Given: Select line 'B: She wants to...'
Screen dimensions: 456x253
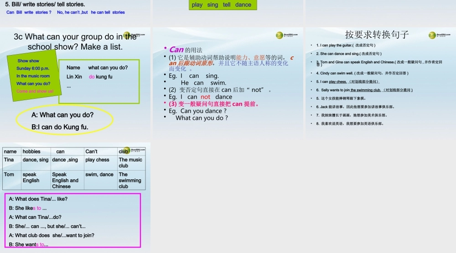Looking at the screenshot, I should (x=28, y=245).
